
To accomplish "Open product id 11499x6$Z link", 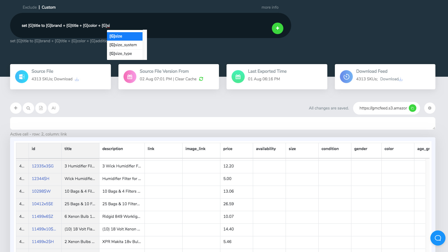I will click(x=42, y=216).
